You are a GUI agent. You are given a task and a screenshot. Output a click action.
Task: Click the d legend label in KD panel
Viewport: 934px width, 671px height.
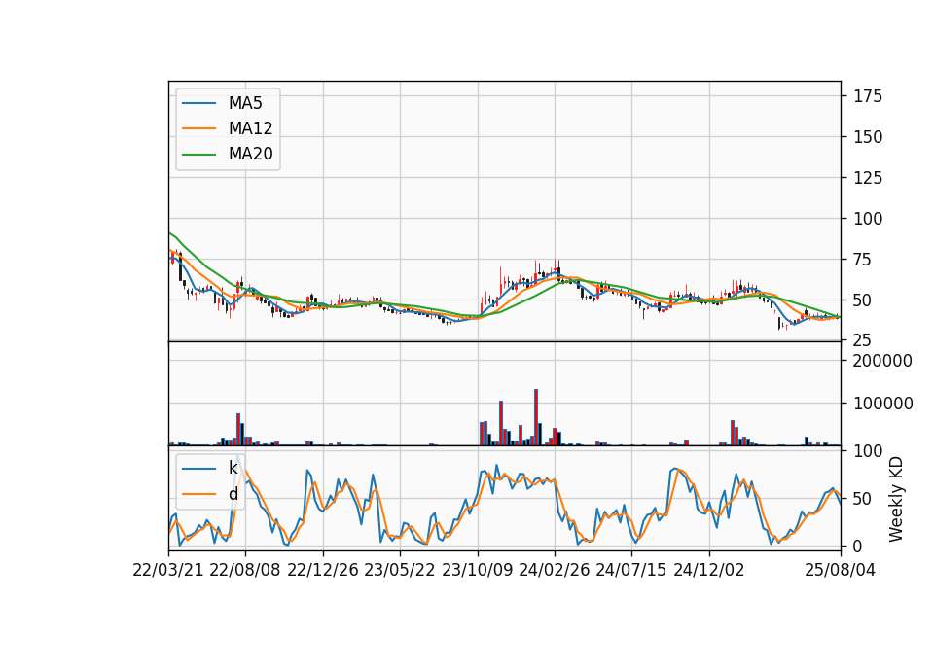coord(233,494)
